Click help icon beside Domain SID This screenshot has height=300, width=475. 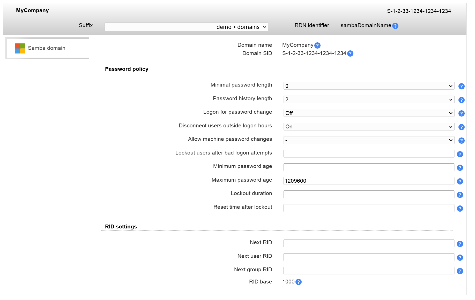click(350, 53)
